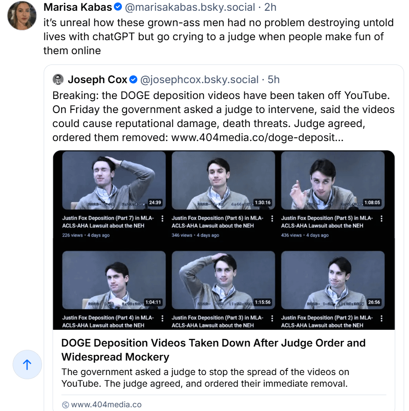This screenshot has width=409, height=411.
Task: Open the @josephcox.bsky.social handle link
Action: point(199,79)
